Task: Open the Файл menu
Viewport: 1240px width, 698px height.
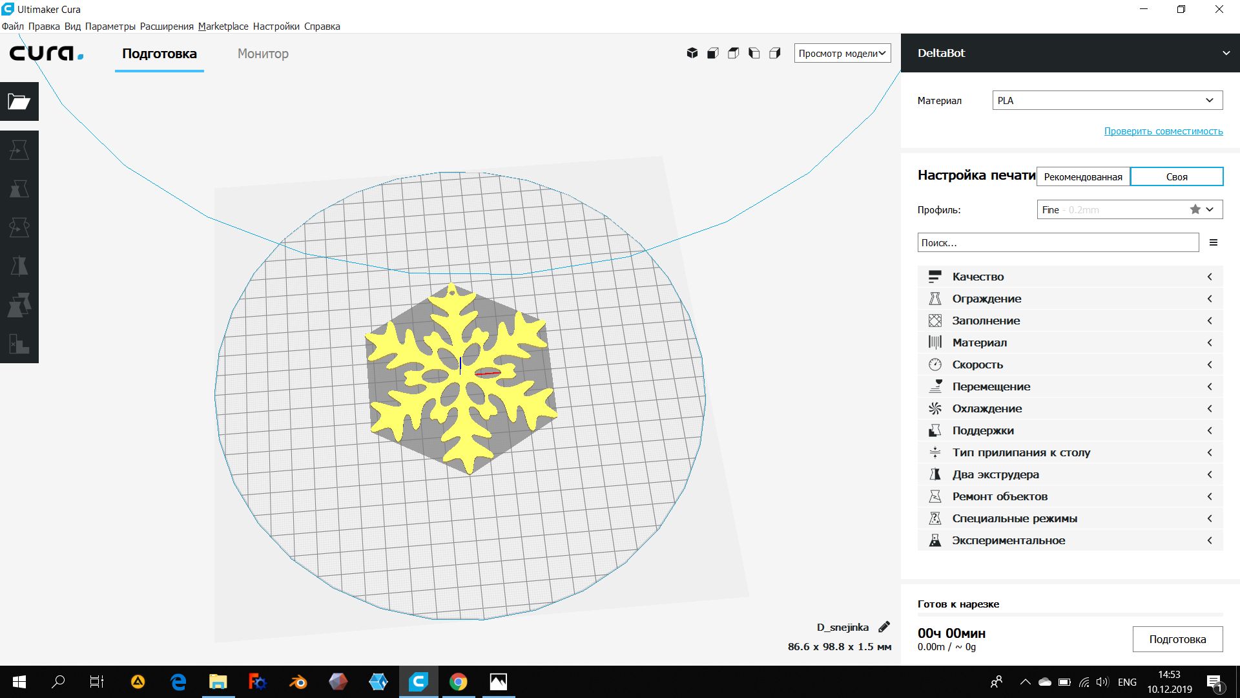Action: (13, 26)
